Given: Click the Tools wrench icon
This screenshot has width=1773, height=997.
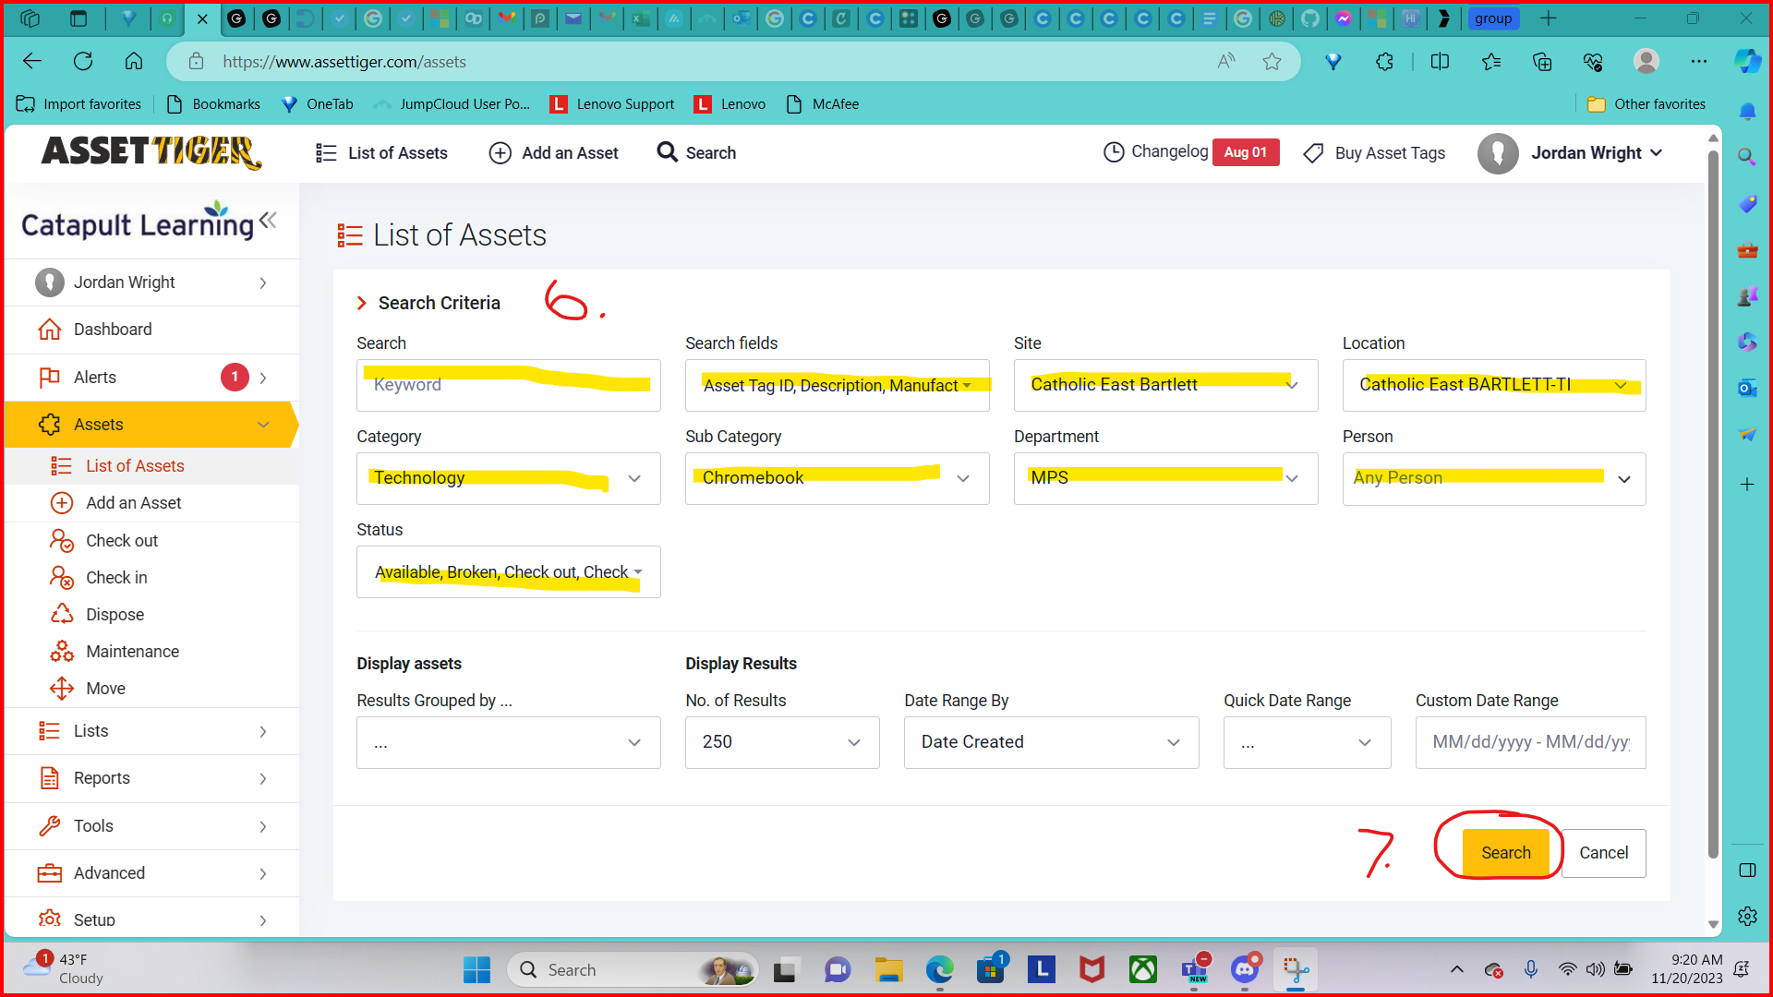Looking at the screenshot, I should click(50, 826).
